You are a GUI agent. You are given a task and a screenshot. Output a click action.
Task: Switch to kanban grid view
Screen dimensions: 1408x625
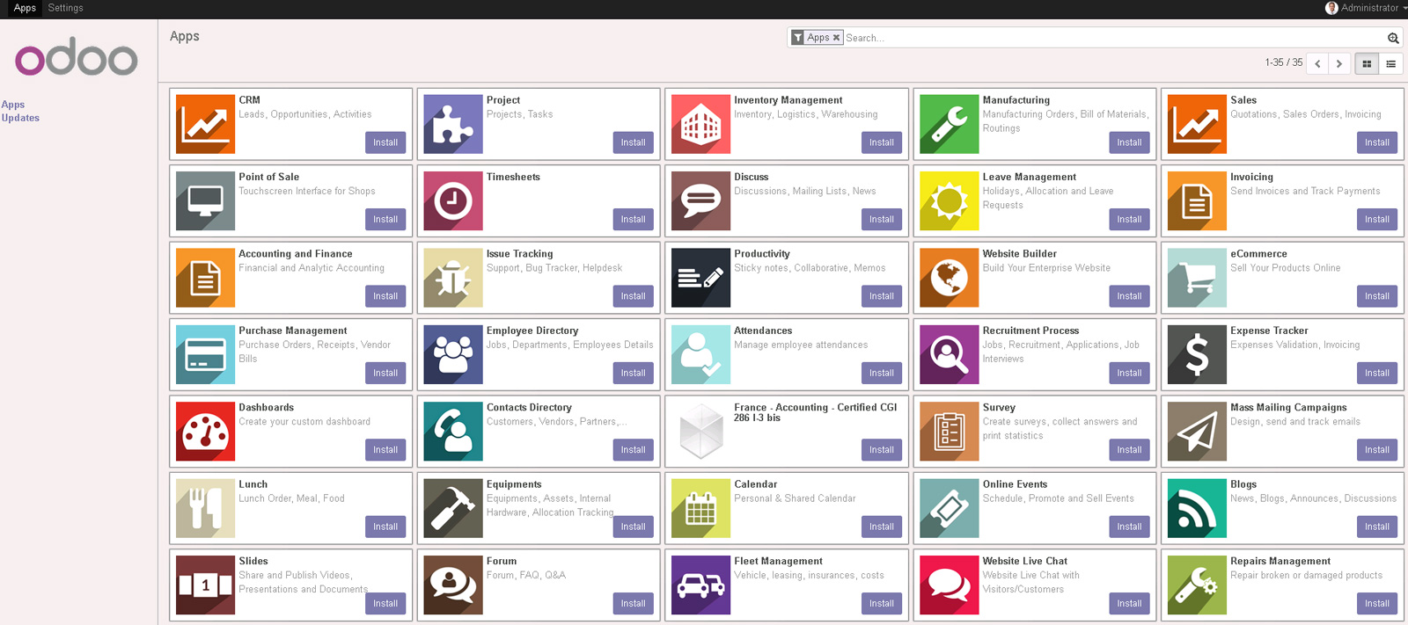point(1367,63)
